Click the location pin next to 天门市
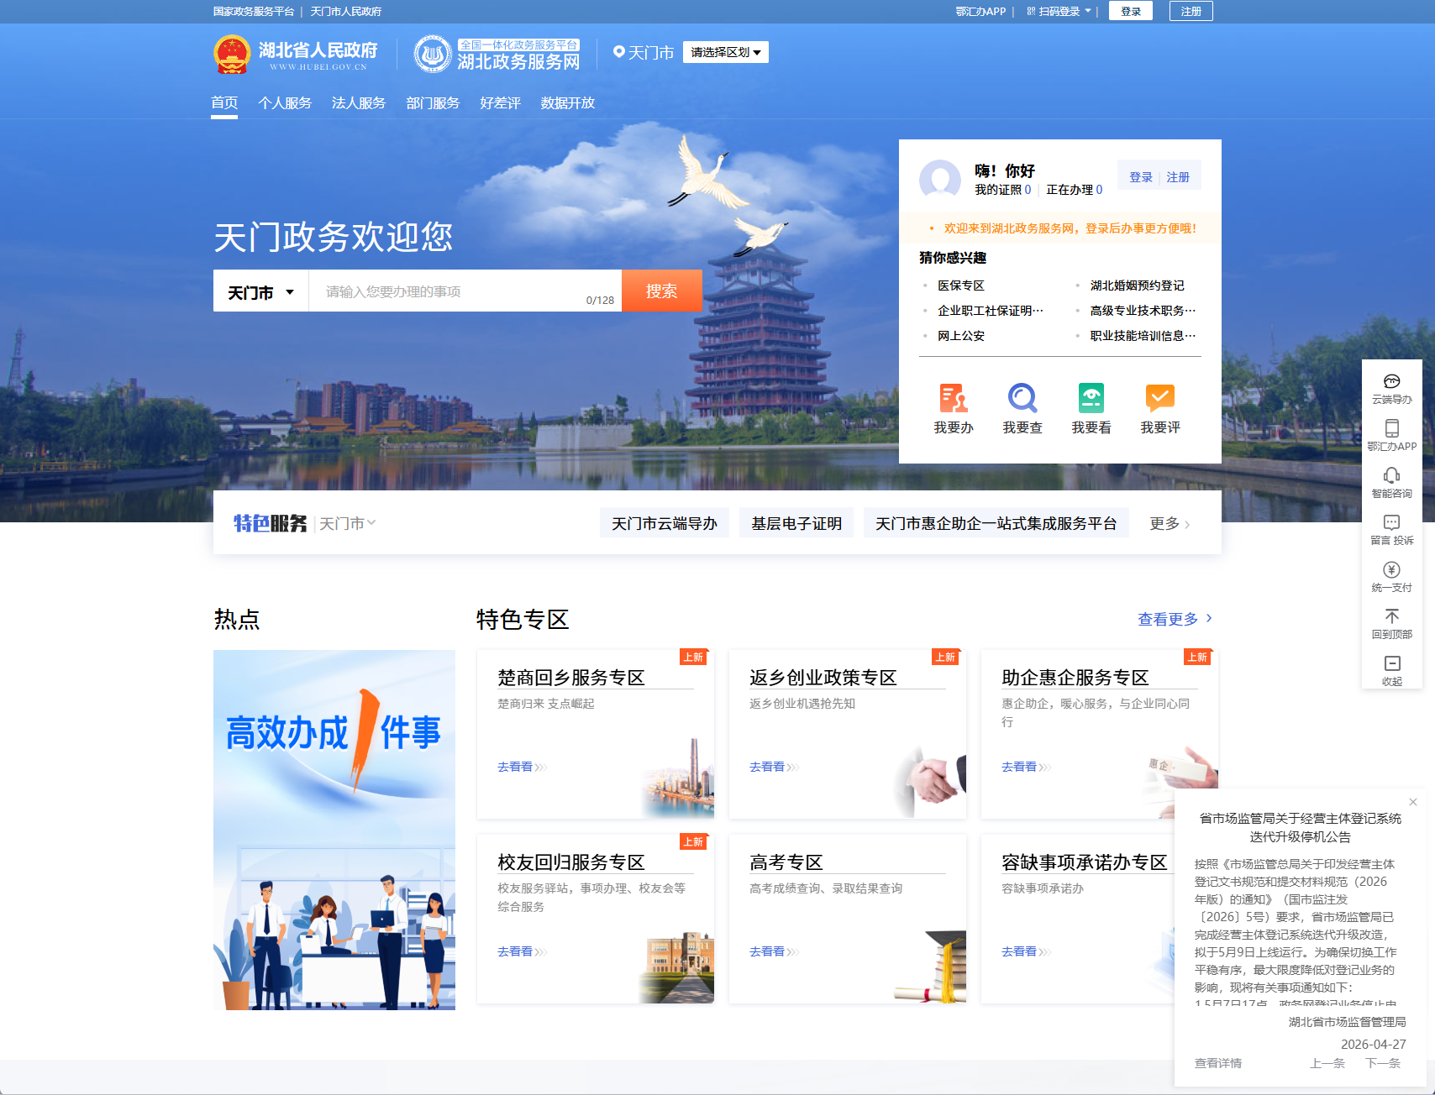Viewport: 1435px width, 1095px height. 619,52
